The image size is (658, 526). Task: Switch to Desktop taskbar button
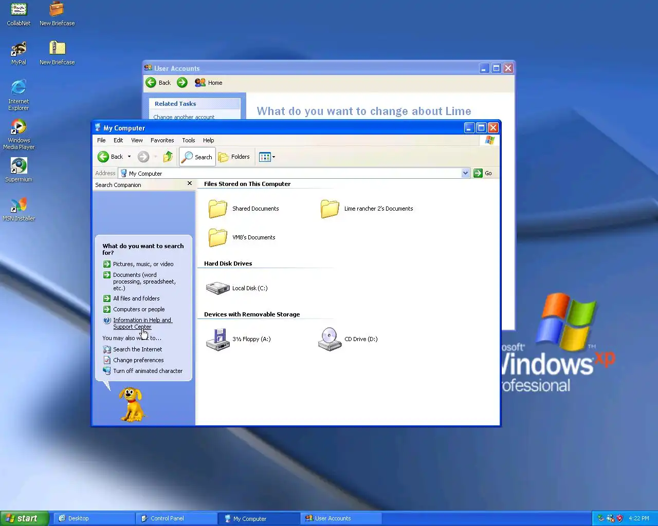[x=95, y=518]
